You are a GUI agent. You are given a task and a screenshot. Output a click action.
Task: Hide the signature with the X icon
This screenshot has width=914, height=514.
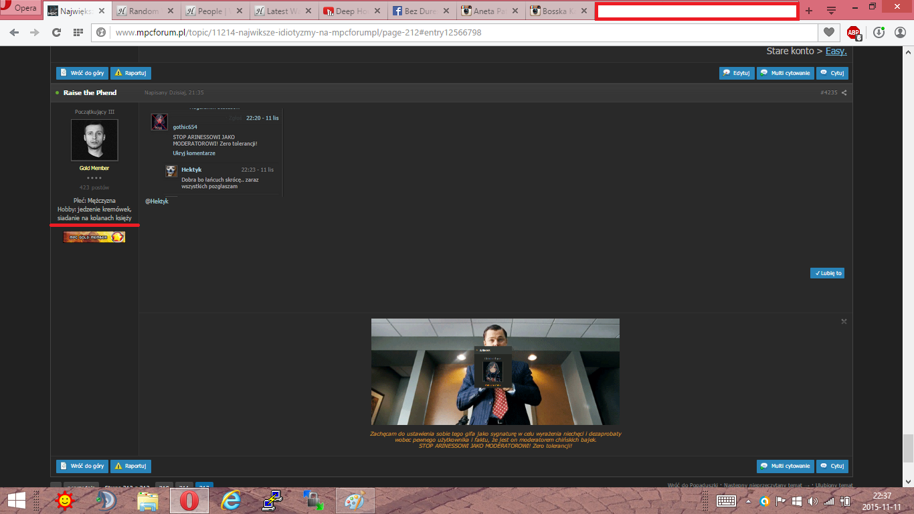coord(844,322)
